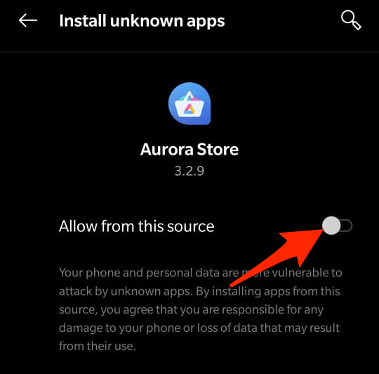Click the 'attack by unknown apps' text line
The image size is (379, 374).
(199, 291)
